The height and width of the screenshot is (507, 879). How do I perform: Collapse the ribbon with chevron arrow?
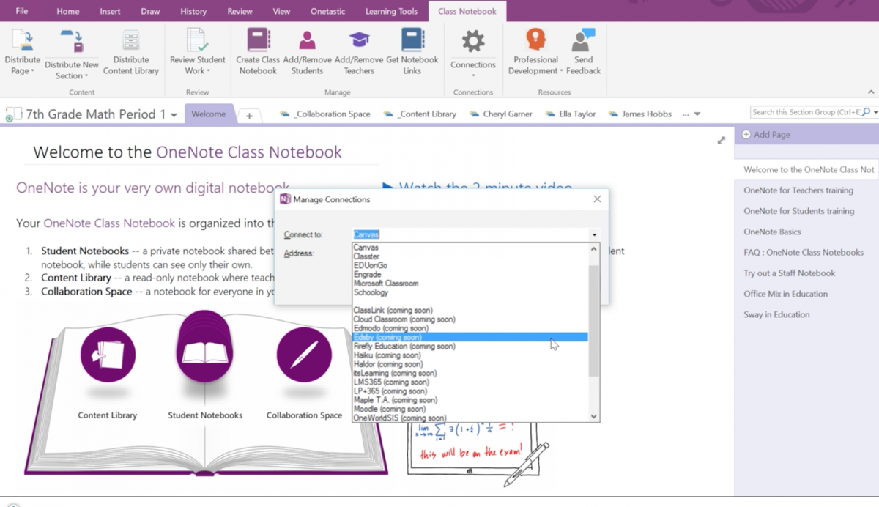871,92
